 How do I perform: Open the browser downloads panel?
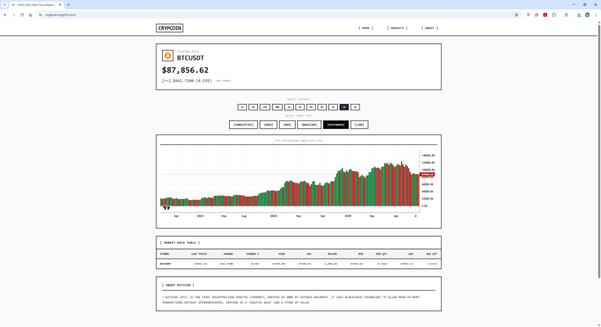tap(579, 15)
